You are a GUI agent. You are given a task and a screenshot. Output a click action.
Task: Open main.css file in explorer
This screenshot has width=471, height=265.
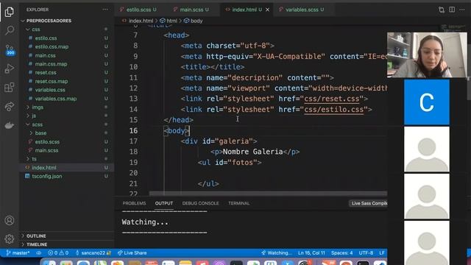[45, 55]
